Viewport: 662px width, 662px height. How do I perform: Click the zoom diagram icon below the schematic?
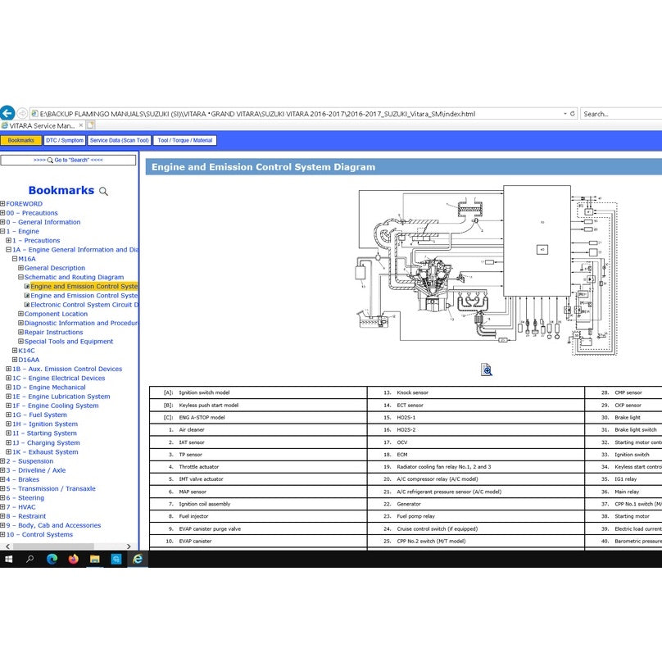tap(487, 370)
